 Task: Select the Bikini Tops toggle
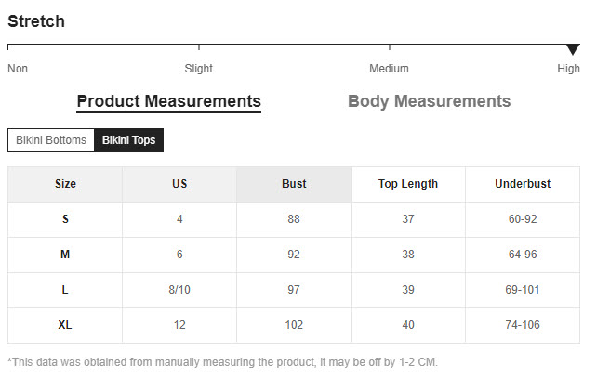pos(128,140)
